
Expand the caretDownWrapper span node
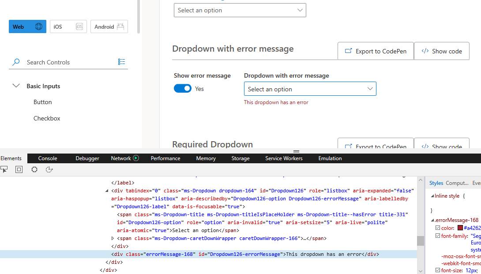[112, 238]
